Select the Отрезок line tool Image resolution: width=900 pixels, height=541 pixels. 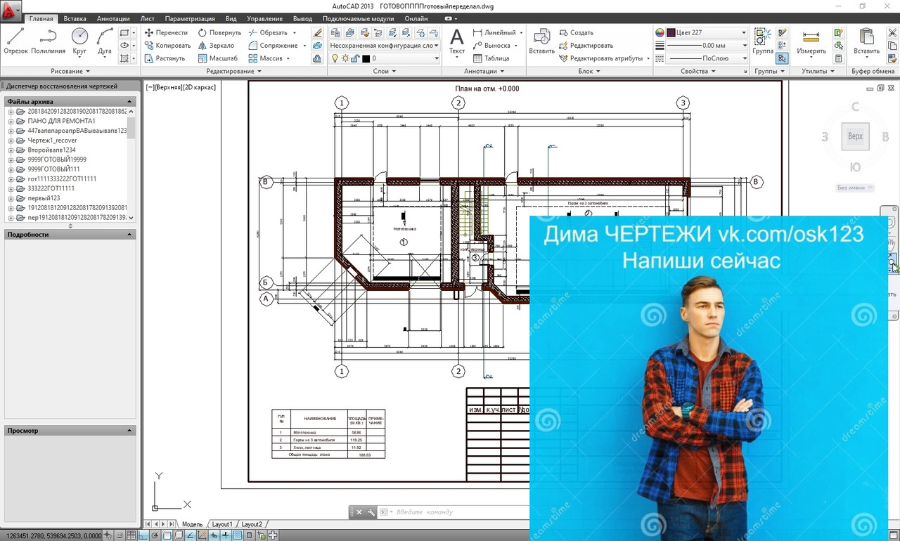15,41
